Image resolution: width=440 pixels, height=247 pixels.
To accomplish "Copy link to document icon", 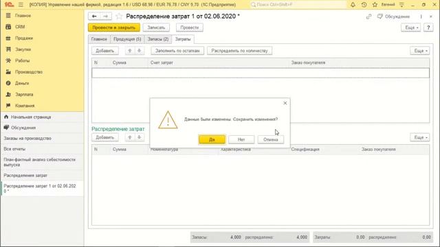I will pos(368,16).
